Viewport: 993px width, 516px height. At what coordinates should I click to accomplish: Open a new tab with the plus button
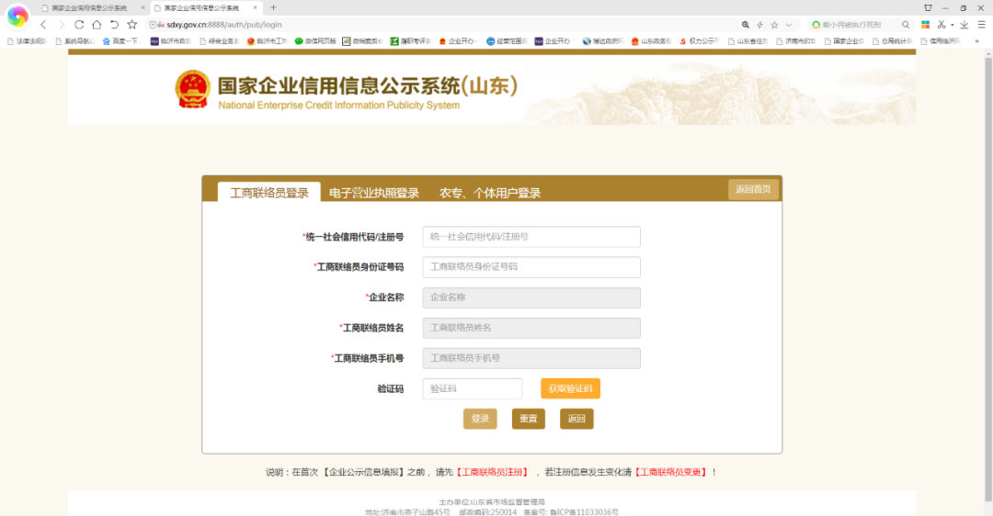273,7
